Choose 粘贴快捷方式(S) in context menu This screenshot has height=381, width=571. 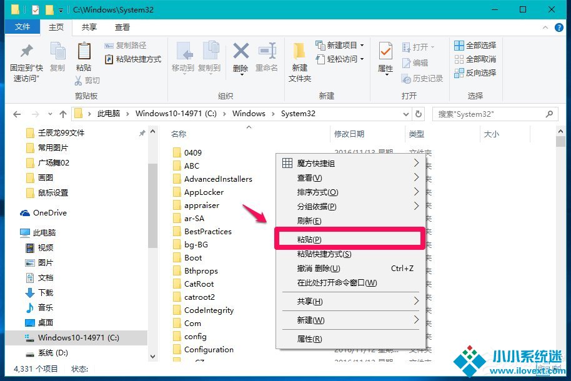click(350, 254)
